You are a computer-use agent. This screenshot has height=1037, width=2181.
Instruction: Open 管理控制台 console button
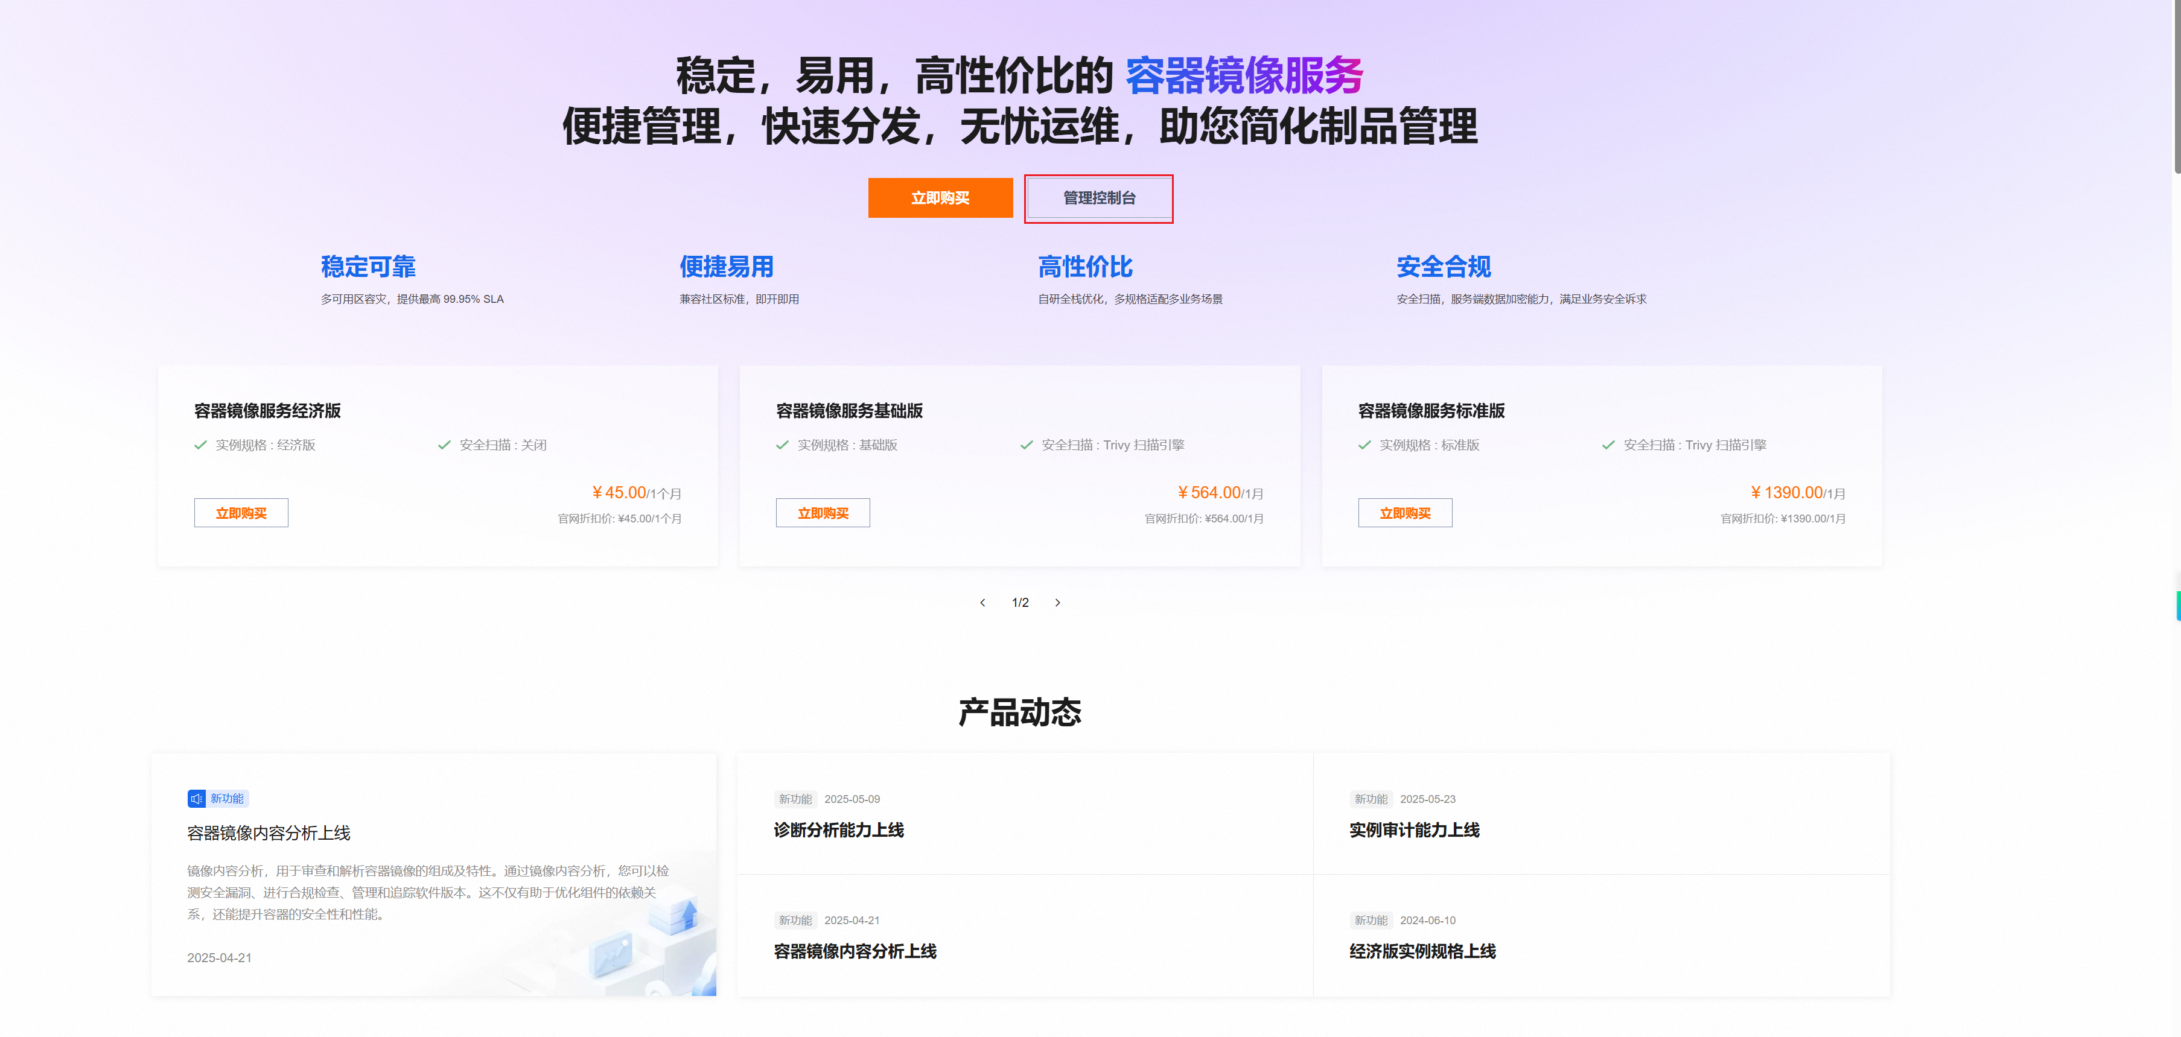pyautogui.click(x=1099, y=198)
